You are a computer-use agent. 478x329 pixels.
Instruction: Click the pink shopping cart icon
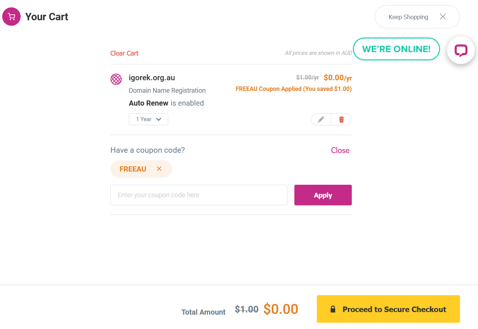pyautogui.click(x=11, y=17)
